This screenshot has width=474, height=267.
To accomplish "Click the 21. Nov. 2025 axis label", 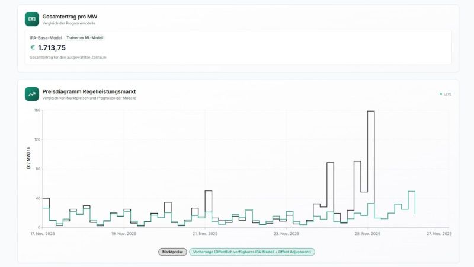I will point(204,234).
